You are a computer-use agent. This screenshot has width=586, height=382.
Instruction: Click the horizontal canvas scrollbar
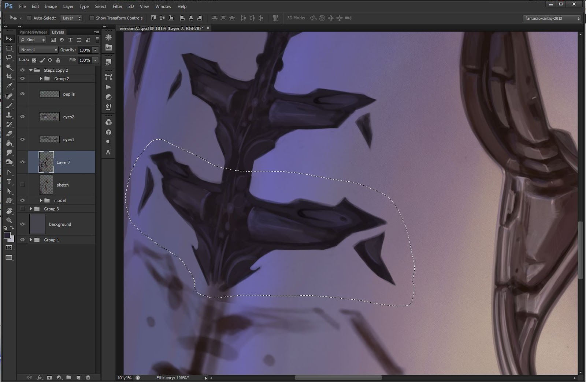(338, 378)
